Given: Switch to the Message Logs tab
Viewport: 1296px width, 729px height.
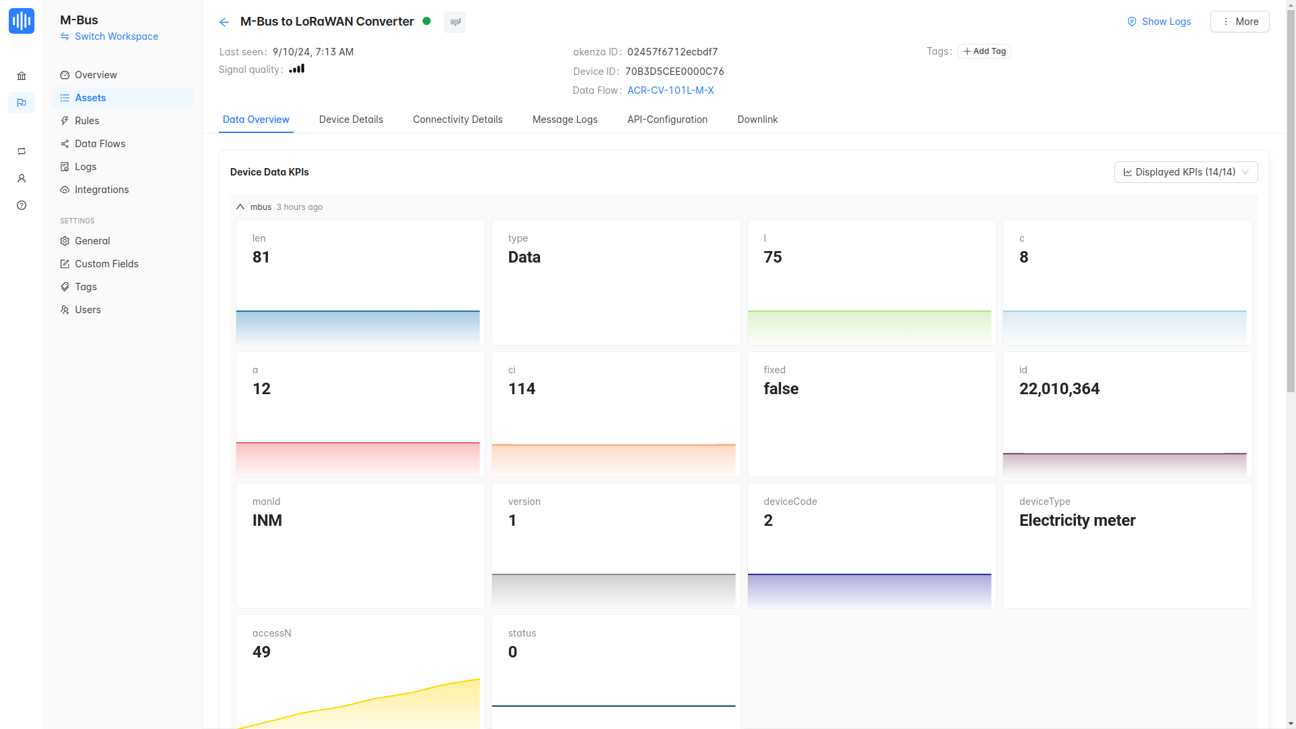Looking at the screenshot, I should point(565,119).
